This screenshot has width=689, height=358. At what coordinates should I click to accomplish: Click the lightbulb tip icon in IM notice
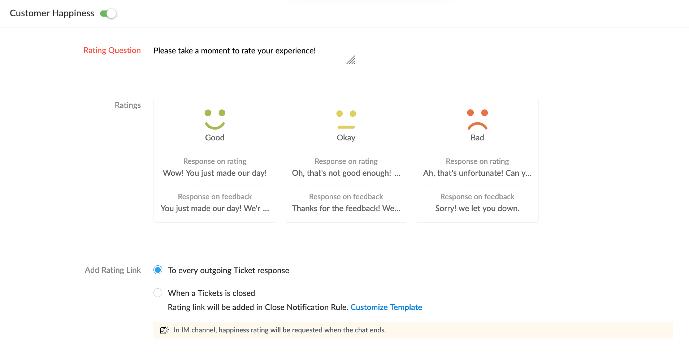(164, 330)
